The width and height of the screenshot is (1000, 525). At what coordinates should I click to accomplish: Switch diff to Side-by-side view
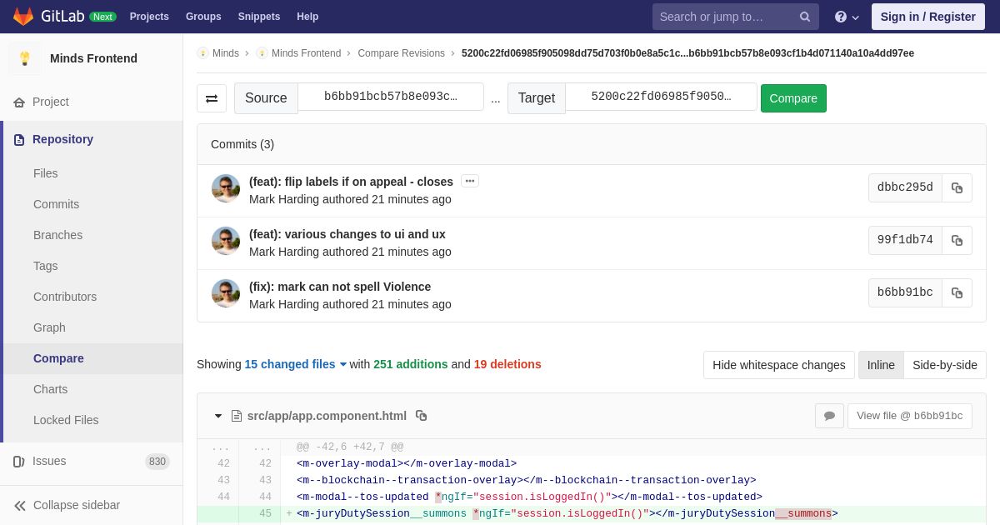point(945,365)
